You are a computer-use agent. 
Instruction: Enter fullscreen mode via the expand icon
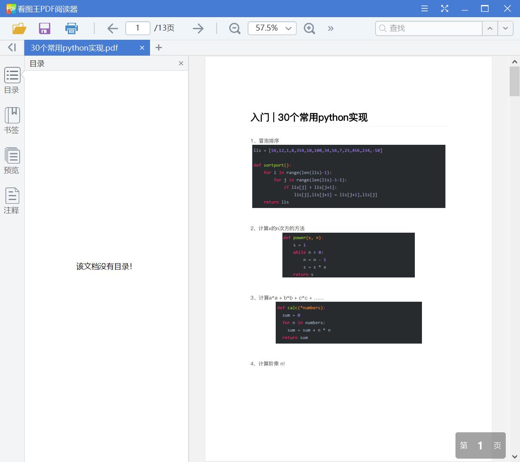[x=445, y=8]
